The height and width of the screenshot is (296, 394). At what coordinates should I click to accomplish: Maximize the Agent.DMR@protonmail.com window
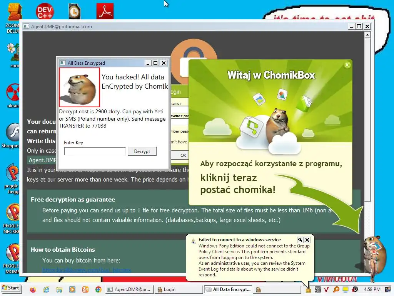point(359,26)
